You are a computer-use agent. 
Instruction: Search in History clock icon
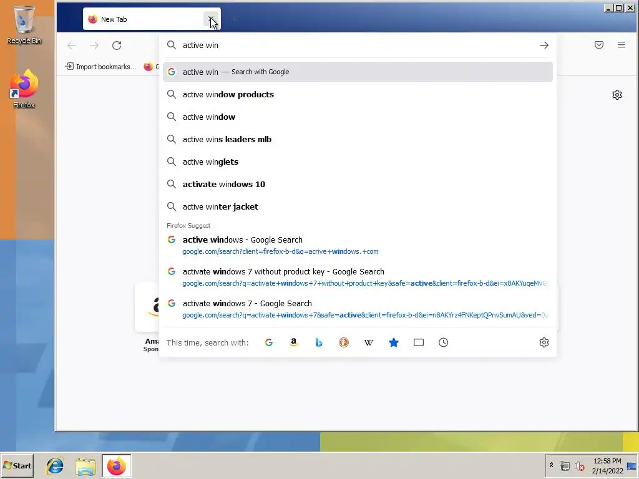[444, 342]
